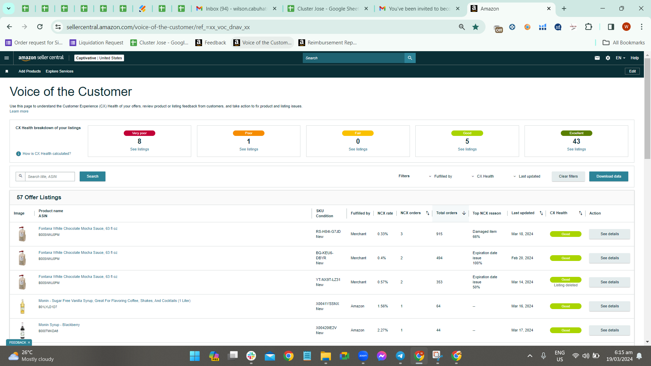Screen dimensions: 651x366
Task: See details for Monin Syrup Blackberry
Action: (x=609, y=330)
